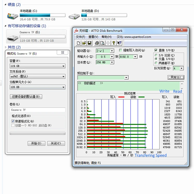194x194 pixels.
Task: Select the I/O 比较 radio button
Action: click(156, 55)
